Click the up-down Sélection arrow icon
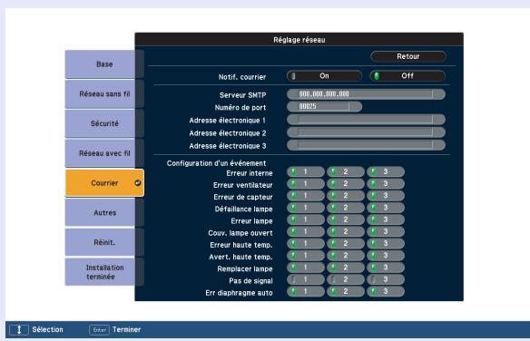Screen dimensions: 530x341 coord(19,330)
